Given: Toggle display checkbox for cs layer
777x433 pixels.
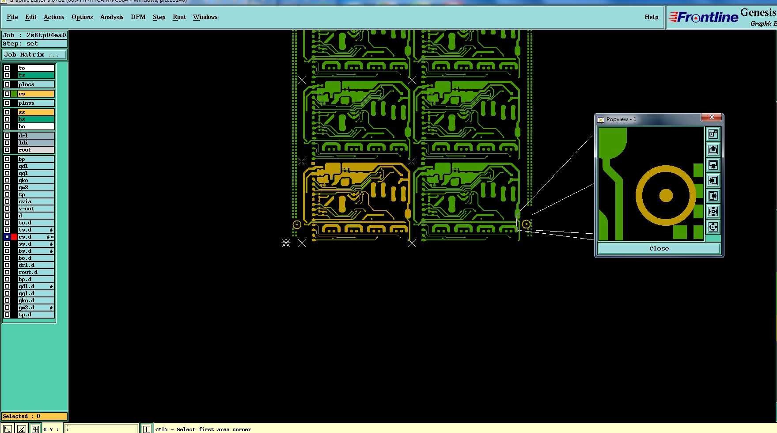Looking at the screenshot, I should click(7, 94).
